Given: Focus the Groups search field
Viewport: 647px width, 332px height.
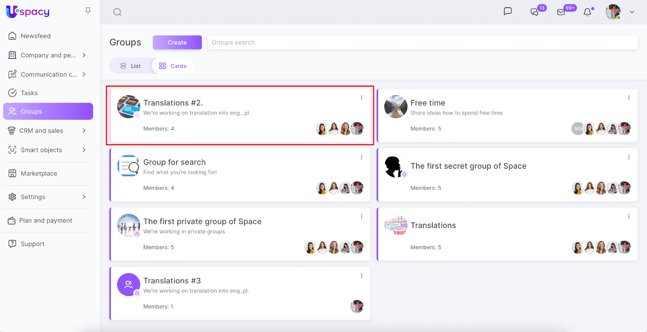Looking at the screenshot, I should (423, 42).
